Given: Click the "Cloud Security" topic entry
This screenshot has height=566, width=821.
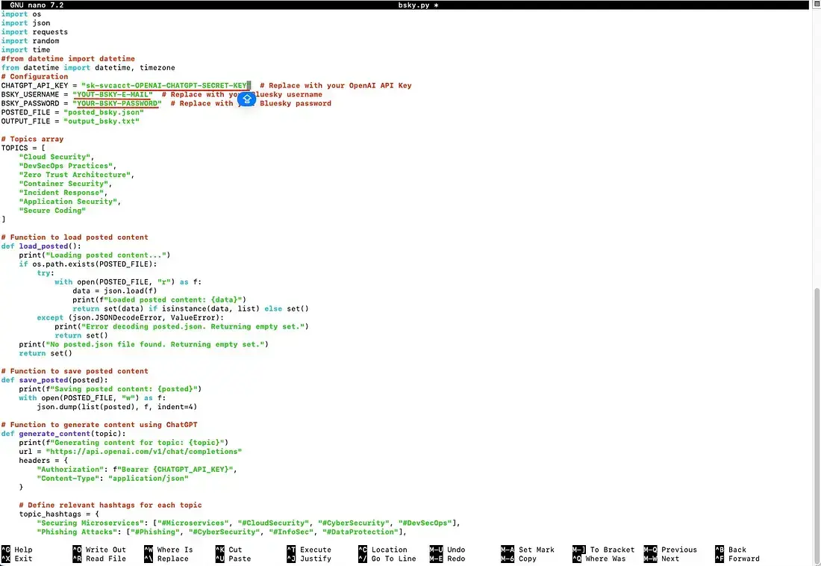Looking at the screenshot, I should (x=57, y=157).
